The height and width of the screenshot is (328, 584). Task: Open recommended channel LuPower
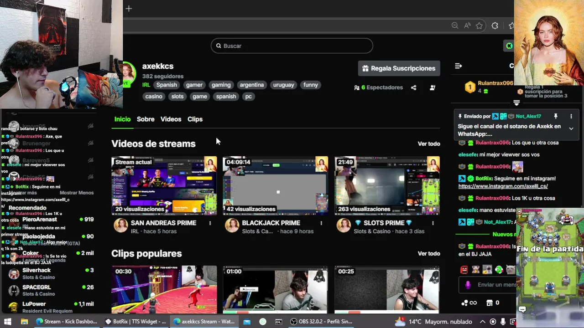point(51,307)
